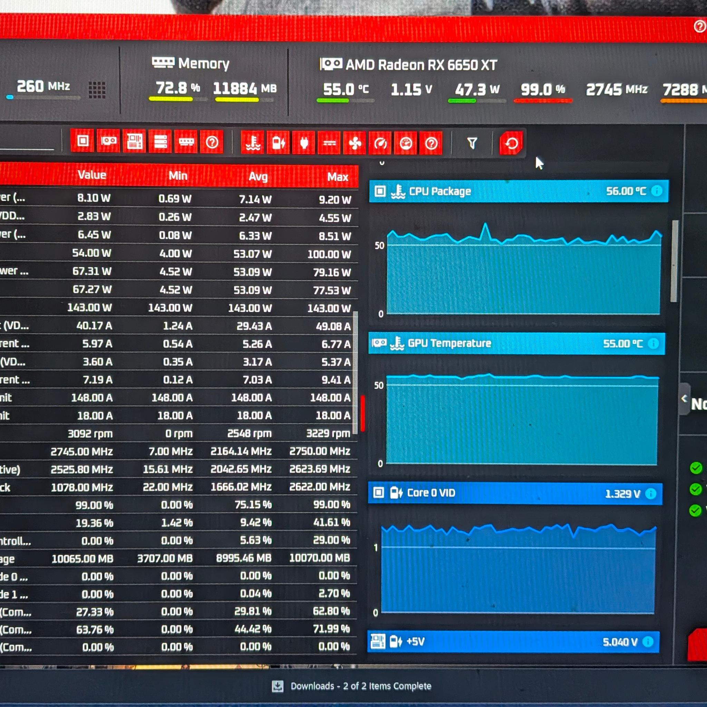The width and height of the screenshot is (707, 707).
Task: Click the CPU chip icon in CPU Package header
Action: pos(380,191)
